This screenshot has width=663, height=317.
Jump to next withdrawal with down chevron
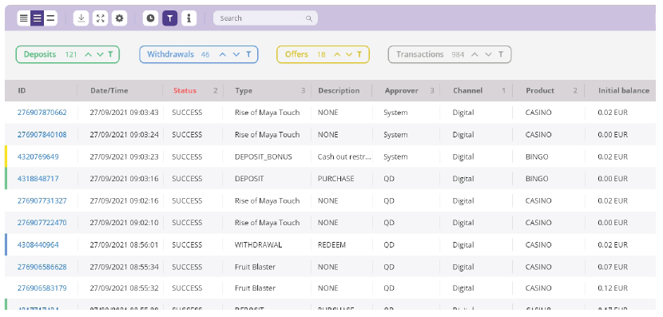pyautogui.click(x=236, y=54)
